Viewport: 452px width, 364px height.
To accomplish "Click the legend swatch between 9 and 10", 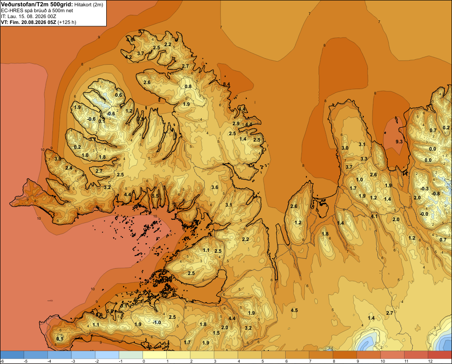I will (x=369, y=355).
